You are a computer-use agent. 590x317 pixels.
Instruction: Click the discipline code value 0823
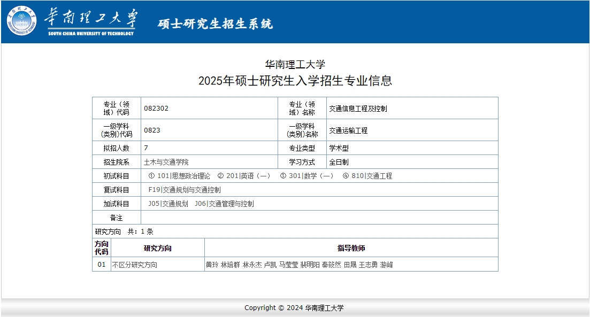point(152,130)
